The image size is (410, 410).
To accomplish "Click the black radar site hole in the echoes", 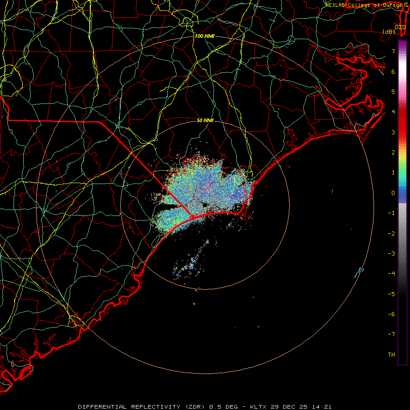I will pyautogui.click(x=205, y=205).
